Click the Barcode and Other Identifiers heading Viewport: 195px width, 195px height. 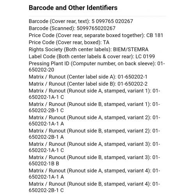[73, 8]
